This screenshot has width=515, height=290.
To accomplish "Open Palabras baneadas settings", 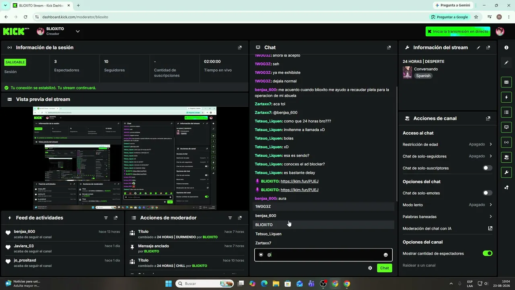I will click(x=447, y=217).
